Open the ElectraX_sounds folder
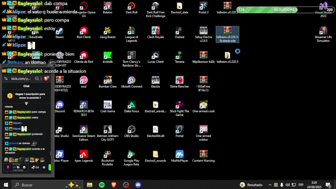This screenshot has height=189, width=336. [x=155, y=156]
